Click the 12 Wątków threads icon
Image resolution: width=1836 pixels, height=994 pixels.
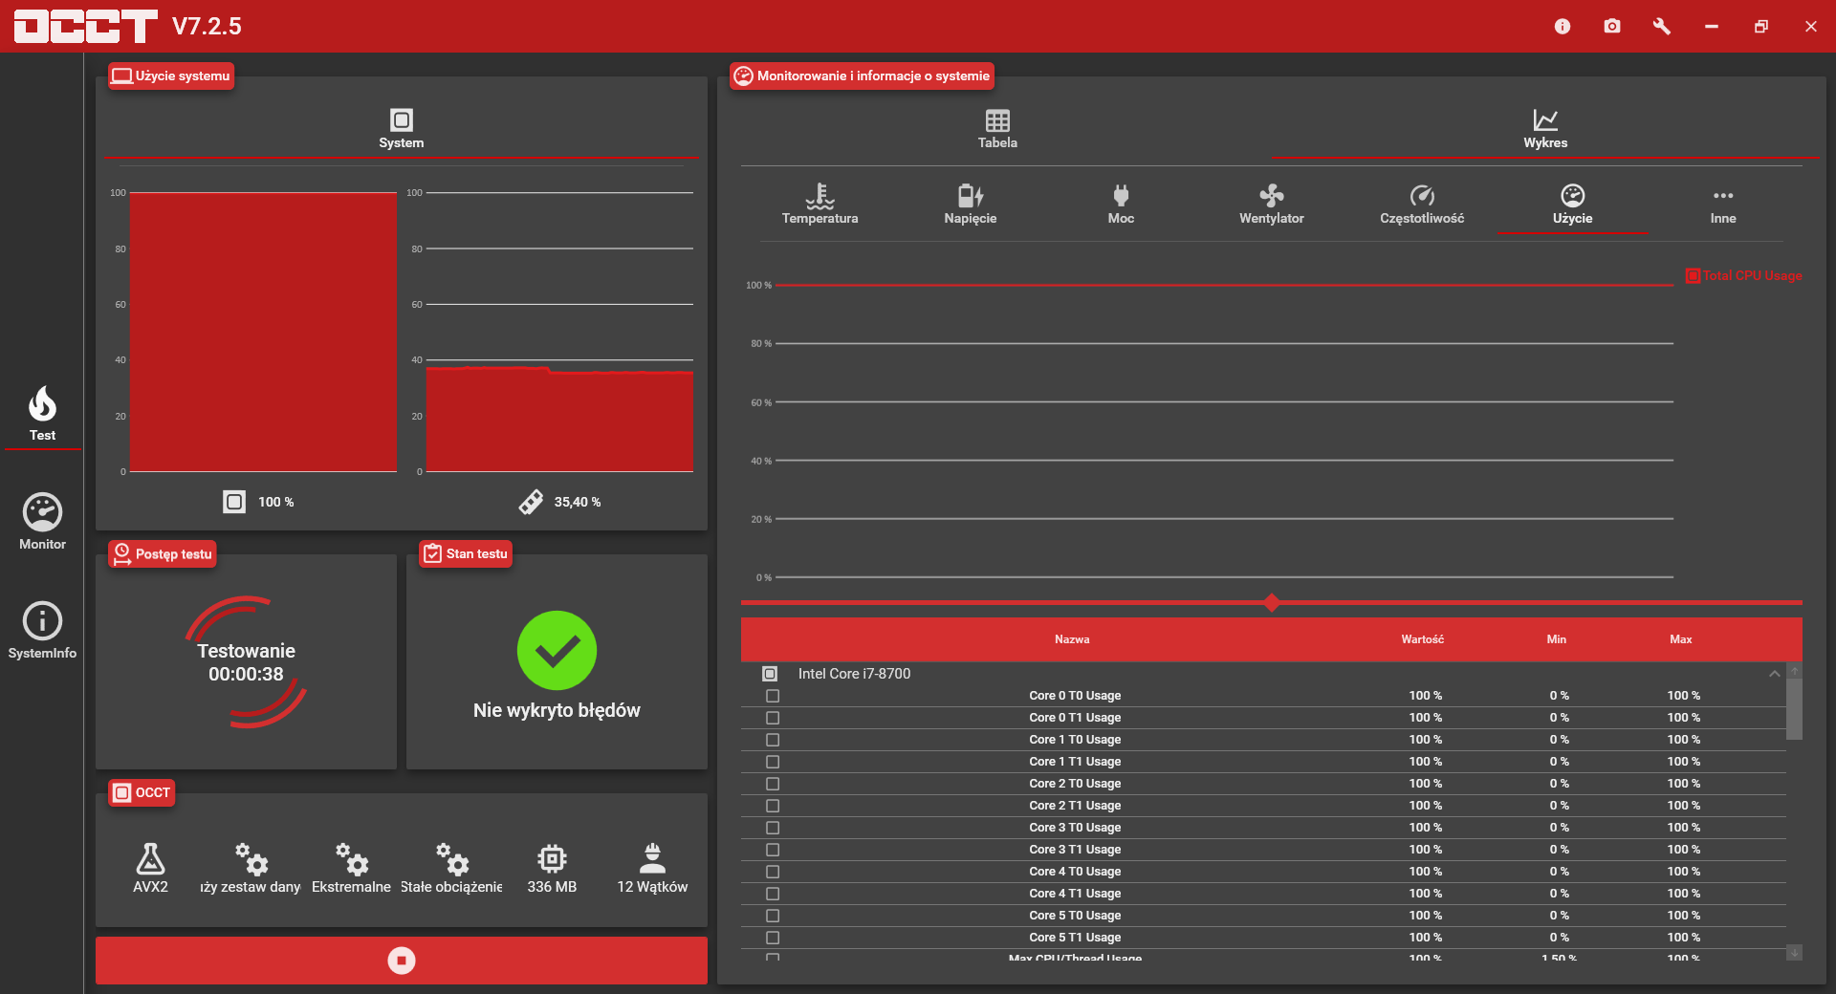click(652, 858)
